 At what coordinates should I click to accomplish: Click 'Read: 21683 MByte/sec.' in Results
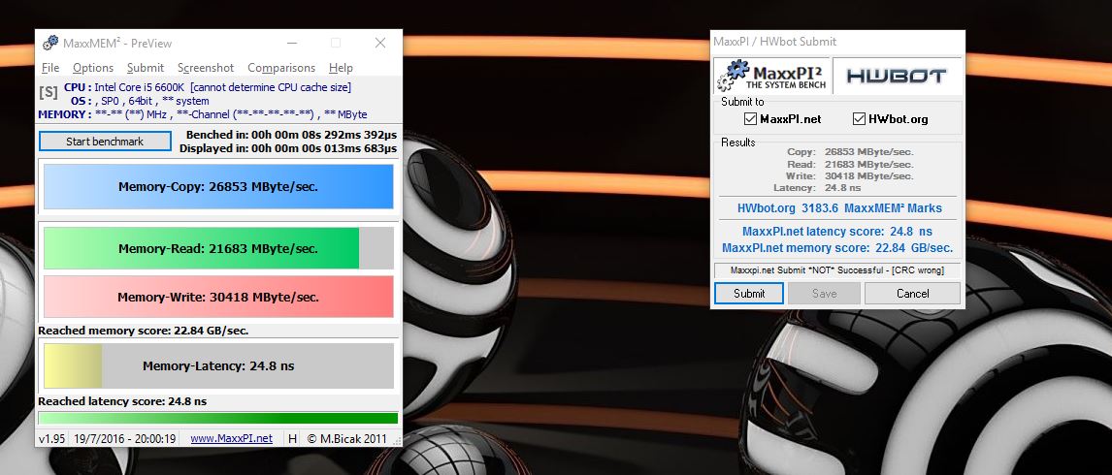(x=850, y=164)
